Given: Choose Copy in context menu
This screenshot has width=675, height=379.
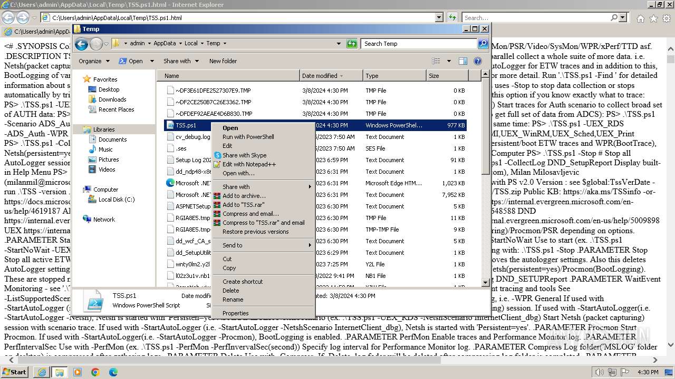Looking at the screenshot, I should (x=263, y=268).
